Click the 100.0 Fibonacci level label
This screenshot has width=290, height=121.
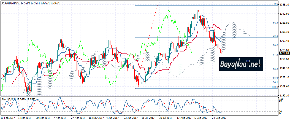tap(274, 87)
